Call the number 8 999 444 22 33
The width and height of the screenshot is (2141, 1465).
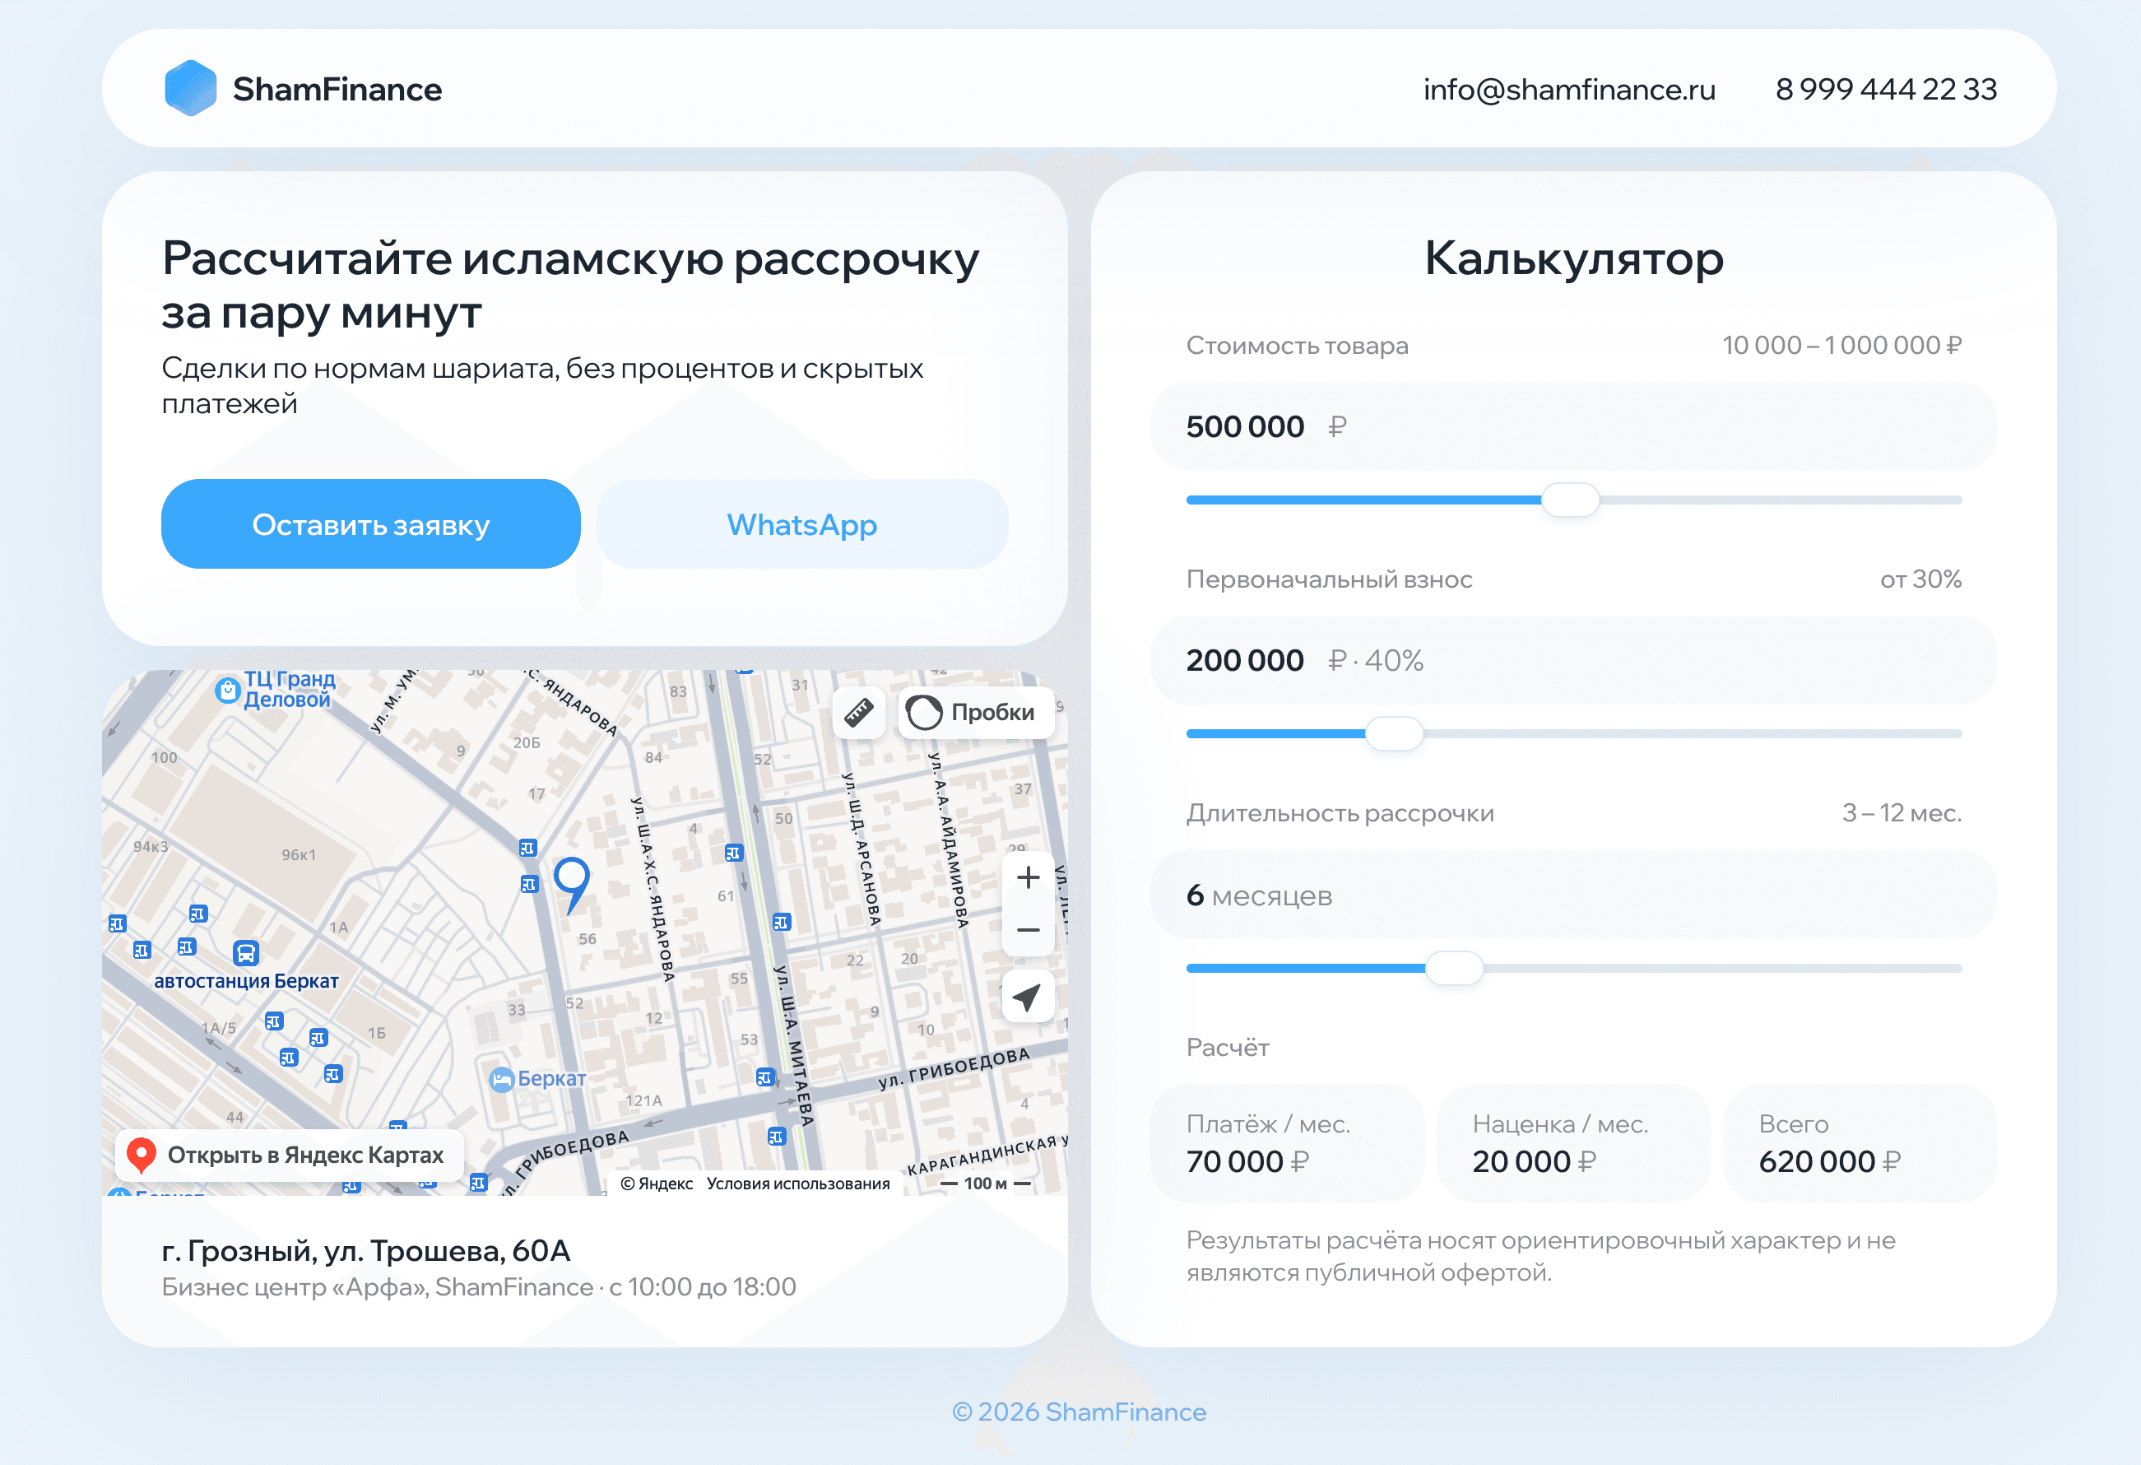[x=1886, y=88]
